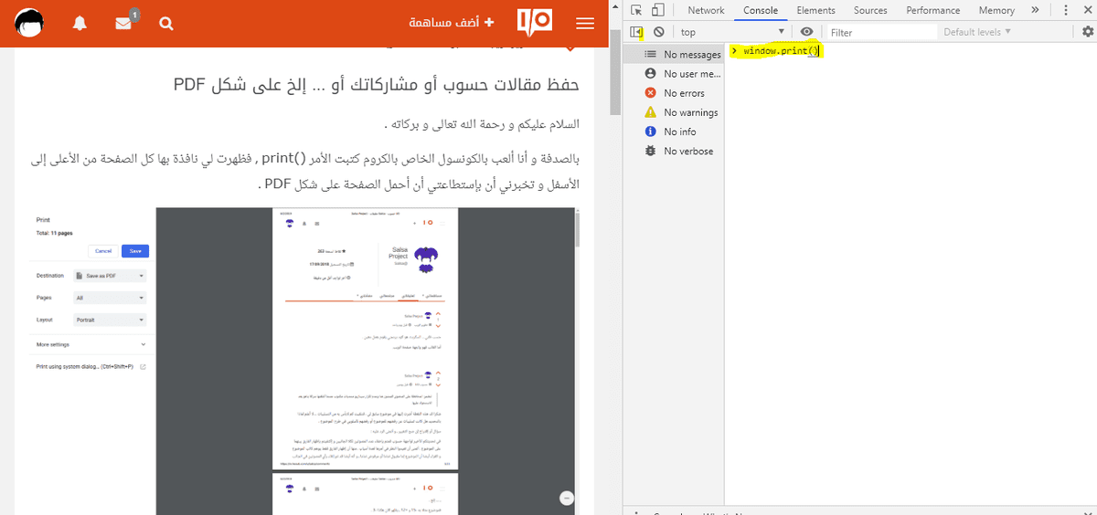Close the DevTools panel
This screenshot has width=1097, height=515.
coord(1086,10)
